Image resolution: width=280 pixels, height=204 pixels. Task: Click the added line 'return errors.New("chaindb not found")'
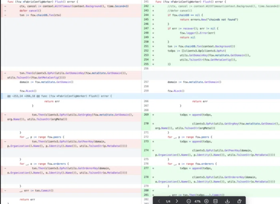[209, 20]
